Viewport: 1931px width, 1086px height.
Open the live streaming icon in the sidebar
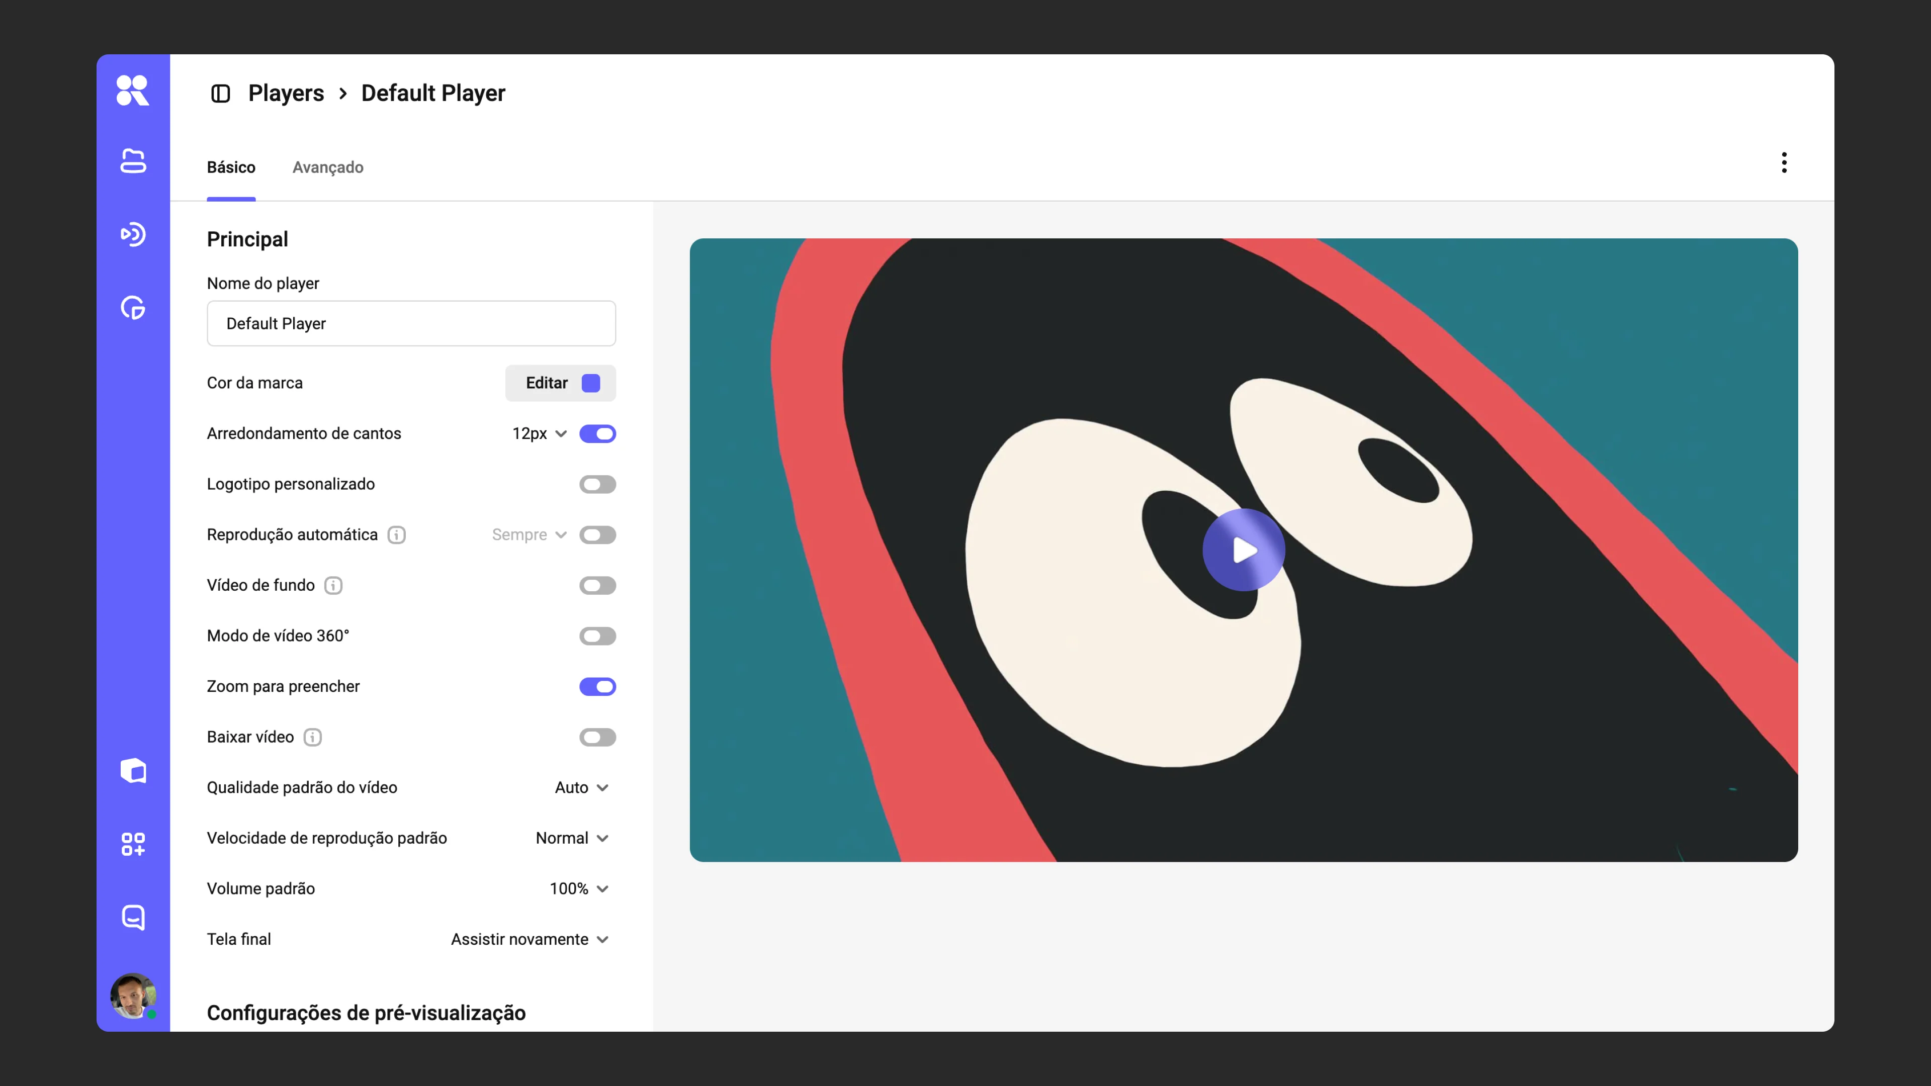point(133,234)
